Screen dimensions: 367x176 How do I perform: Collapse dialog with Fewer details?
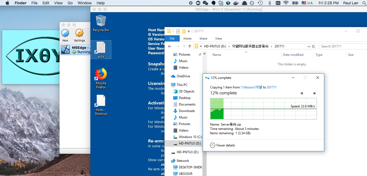tap(222, 145)
